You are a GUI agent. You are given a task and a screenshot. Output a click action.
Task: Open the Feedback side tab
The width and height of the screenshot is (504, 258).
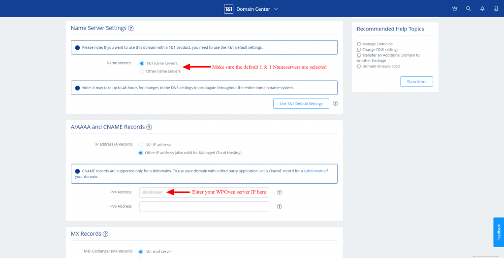coord(499,232)
